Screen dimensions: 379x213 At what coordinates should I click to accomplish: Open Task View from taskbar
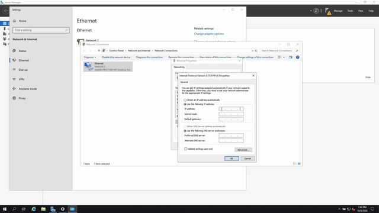tap(24, 209)
